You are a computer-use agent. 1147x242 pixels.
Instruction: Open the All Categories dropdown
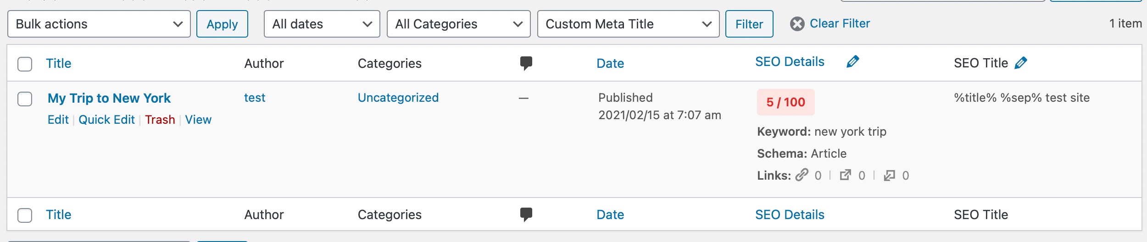point(458,24)
